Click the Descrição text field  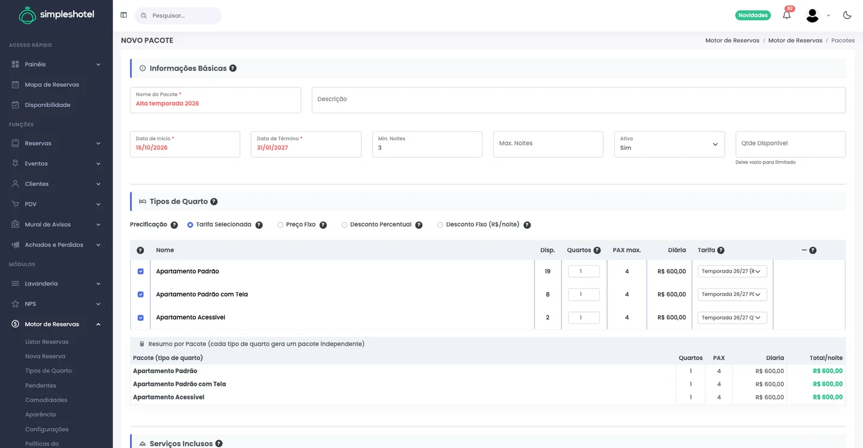[578, 100]
